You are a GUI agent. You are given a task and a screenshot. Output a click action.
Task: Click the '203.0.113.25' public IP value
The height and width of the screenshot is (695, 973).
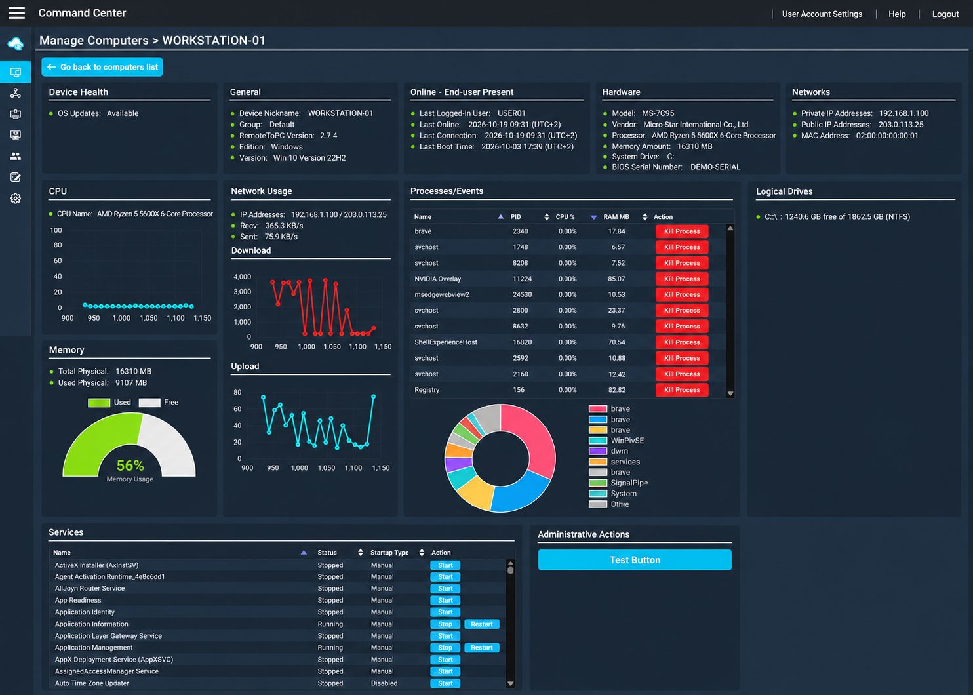(x=901, y=125)
